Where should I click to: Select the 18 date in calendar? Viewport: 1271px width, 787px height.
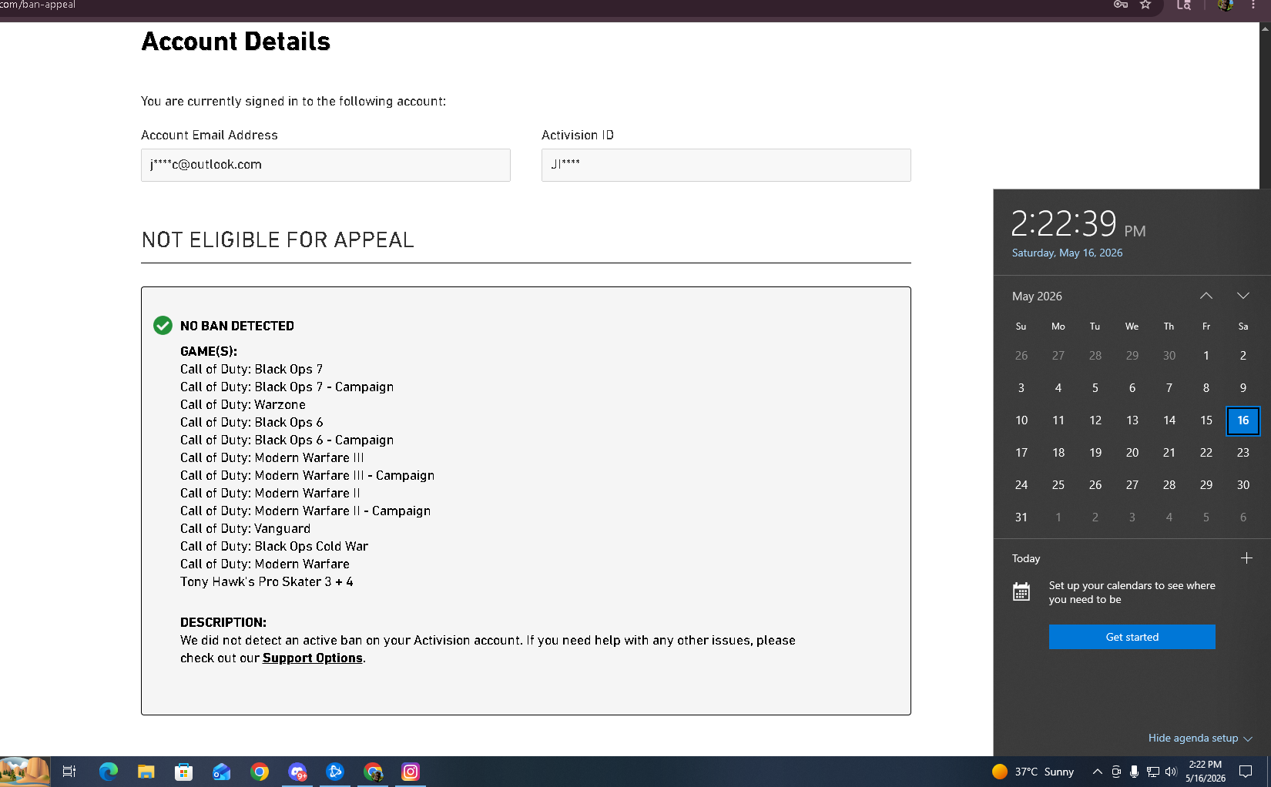click(x=1058, y=453)
